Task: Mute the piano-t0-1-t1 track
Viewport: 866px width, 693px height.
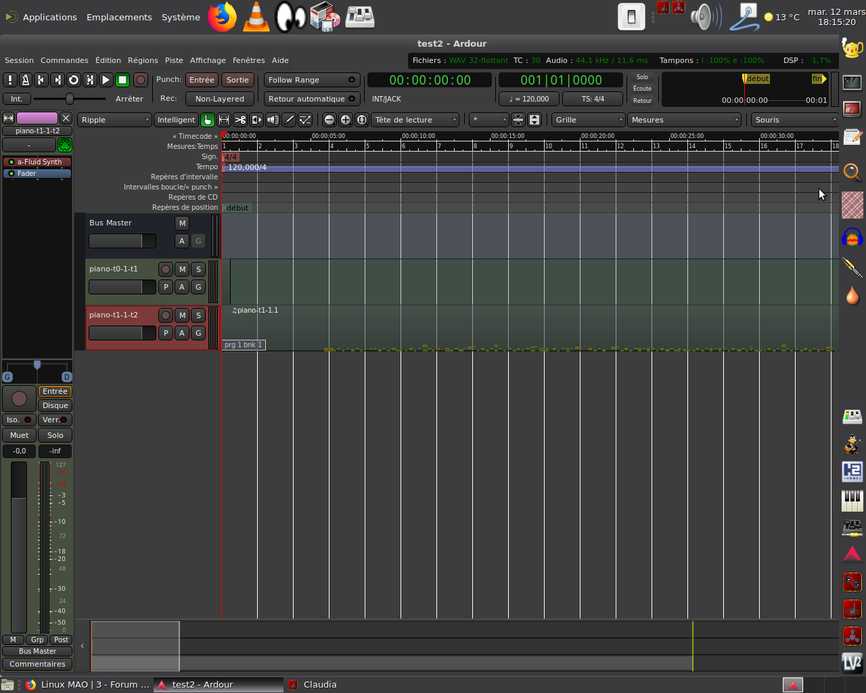Action: (182, 269)
